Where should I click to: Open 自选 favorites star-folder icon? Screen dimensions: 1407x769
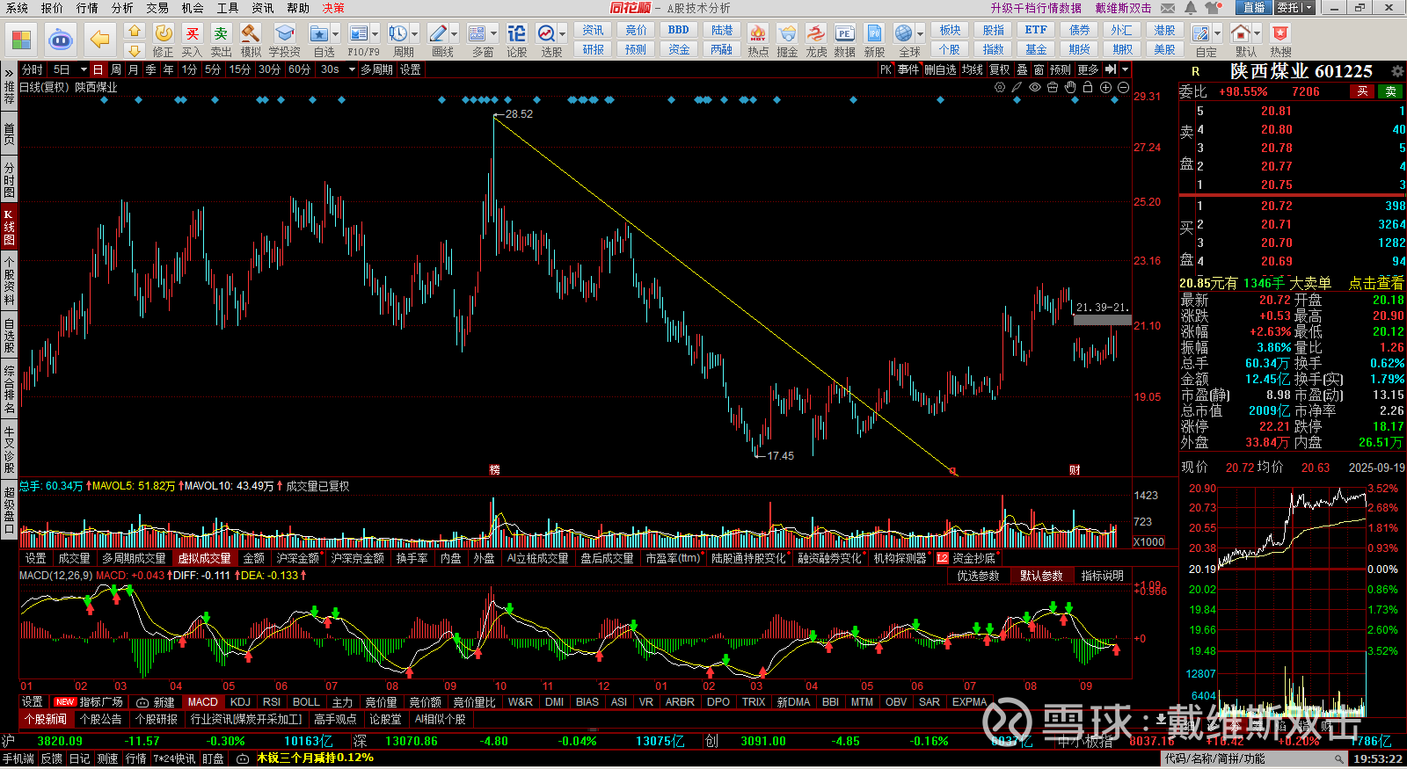[x=318, y=33]
